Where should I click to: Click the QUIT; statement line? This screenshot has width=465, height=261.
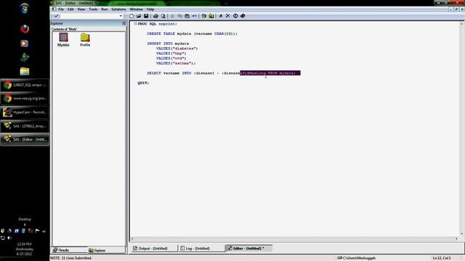pyautogui.click(x=143, y=83)
